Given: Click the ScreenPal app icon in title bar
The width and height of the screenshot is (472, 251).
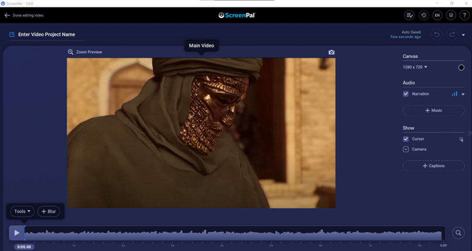Looking at the screenshot, I should [3, 4].
